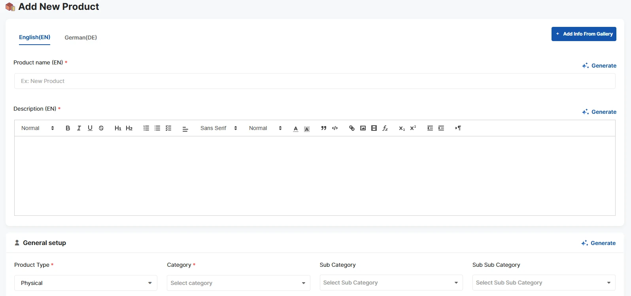Generate the General setup values
Screen dimensions: 631x296
click(598, 243)
